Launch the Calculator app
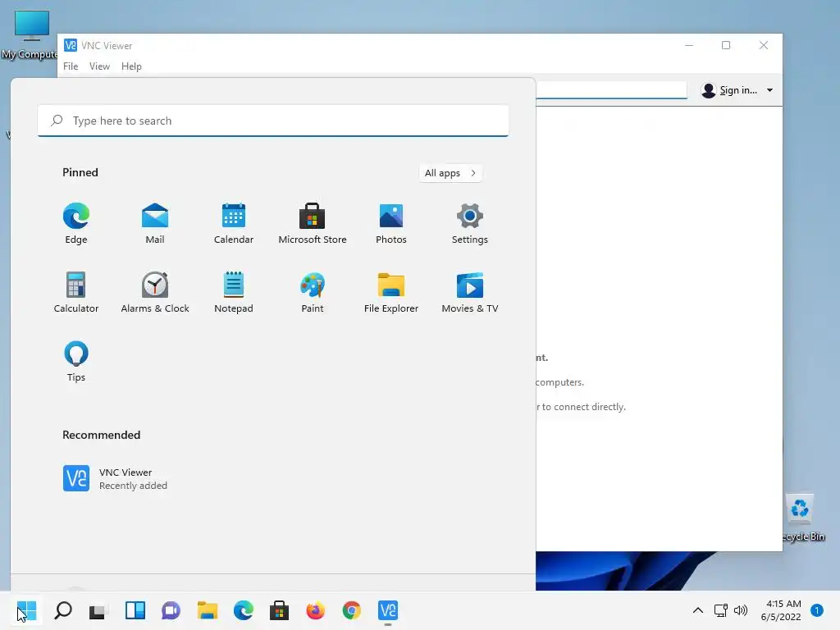 [x=76, y=293]
